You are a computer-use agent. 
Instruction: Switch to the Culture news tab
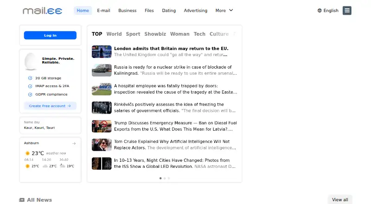point(219,34)
